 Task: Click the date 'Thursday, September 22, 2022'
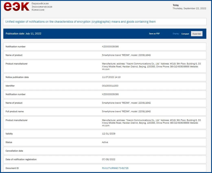(x=189, y=9)
